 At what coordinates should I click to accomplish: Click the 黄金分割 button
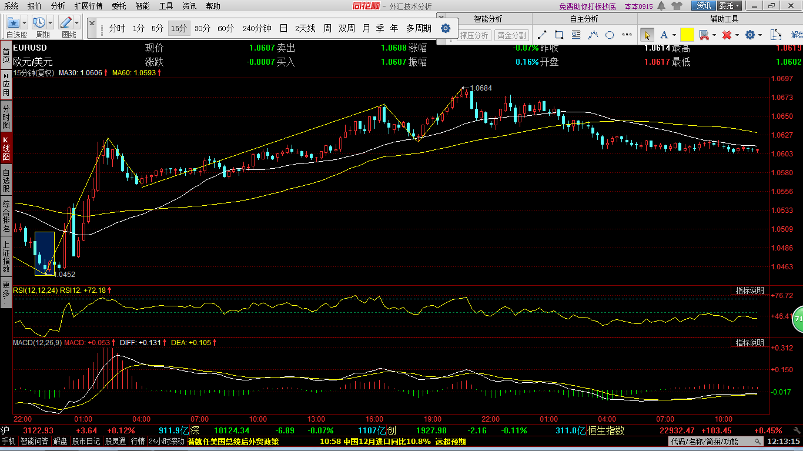click(x=511, y=35)
